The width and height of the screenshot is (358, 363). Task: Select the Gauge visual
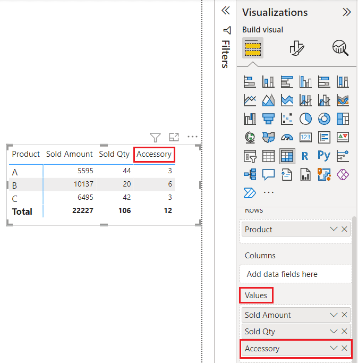[287, 137]
